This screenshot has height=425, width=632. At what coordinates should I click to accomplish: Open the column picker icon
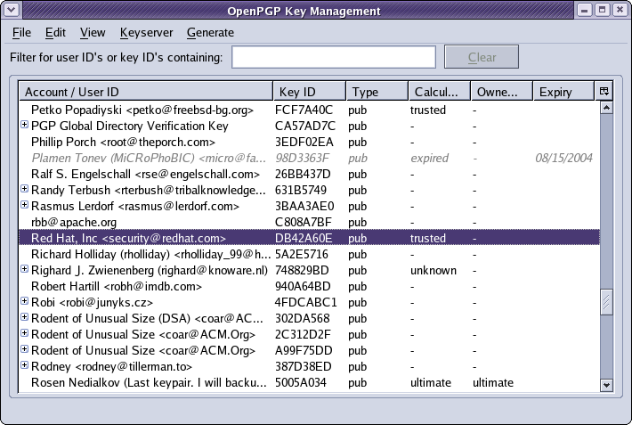click(x=604, y=91)
